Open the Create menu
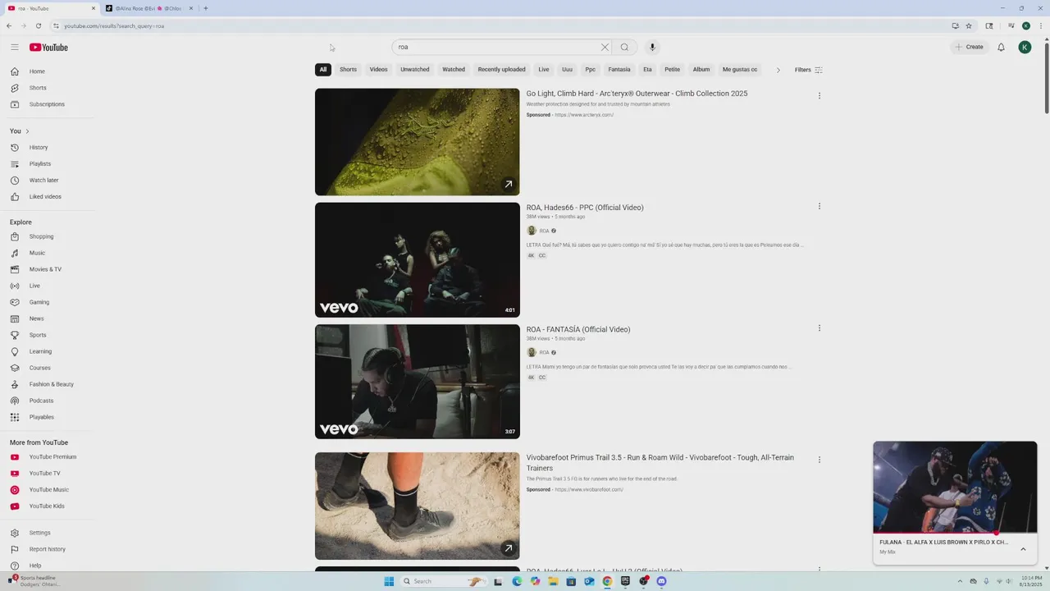The width and height of the screenshot is (1050, 591). click(969, 47)
